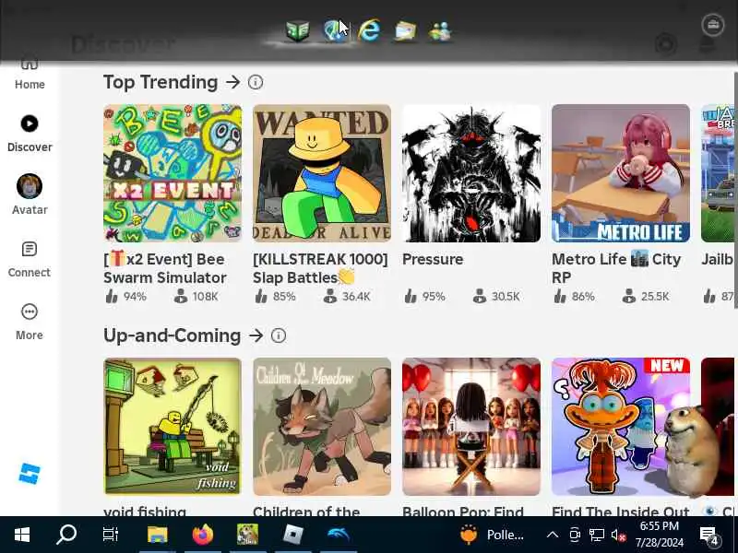Image resolution: width=738 pixels, height=553 pixels.
Task: Open Metro Life City RP thumbnail
Action: click(x=621, y=173)
